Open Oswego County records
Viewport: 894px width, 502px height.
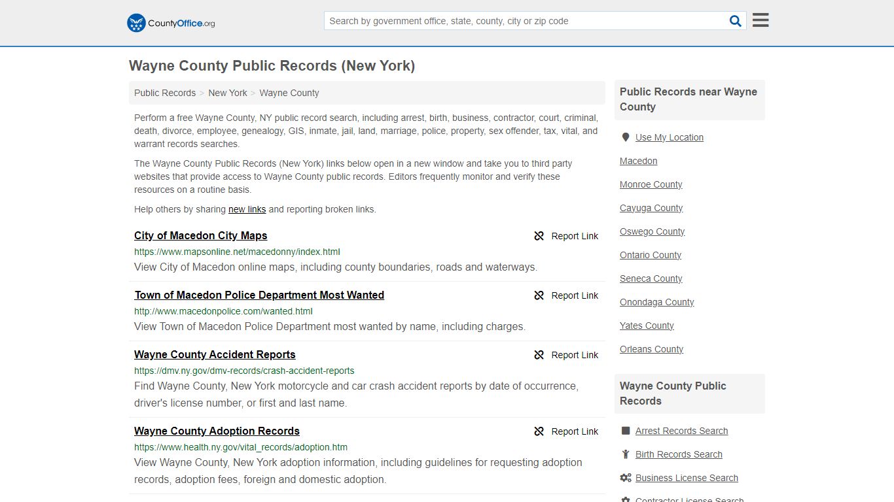tap(653, 231)
